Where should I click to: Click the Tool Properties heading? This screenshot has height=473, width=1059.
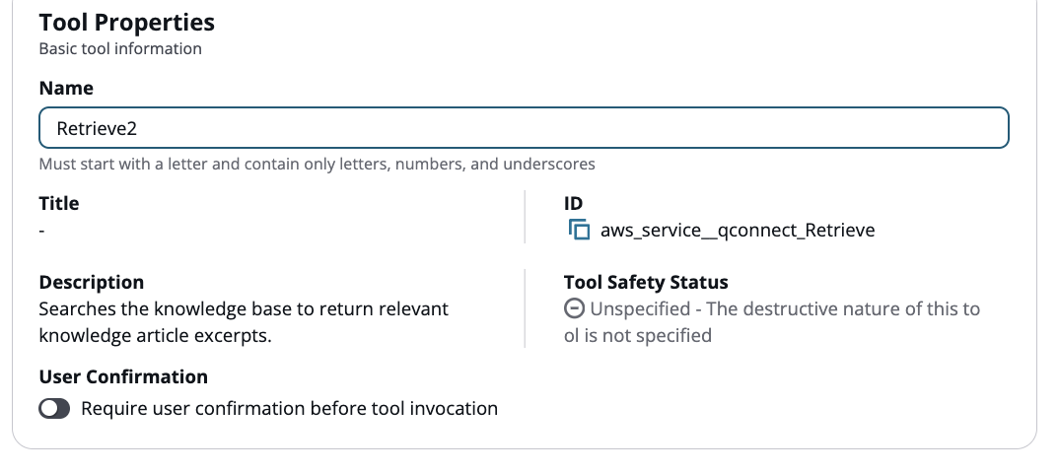coord(127,22)
